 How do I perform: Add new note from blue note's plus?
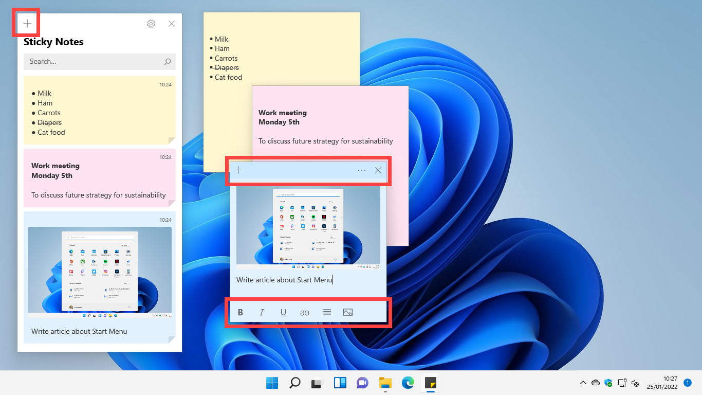coord(238,170)
